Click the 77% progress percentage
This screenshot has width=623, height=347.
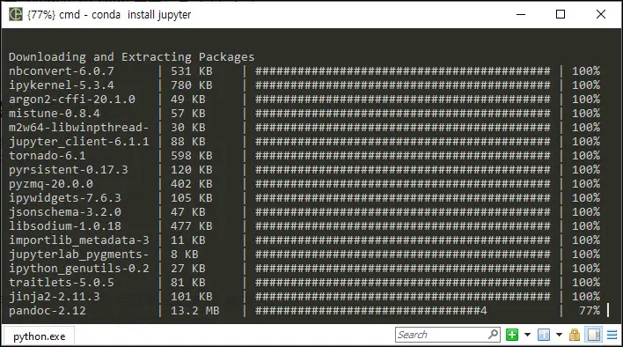(590, 311)
